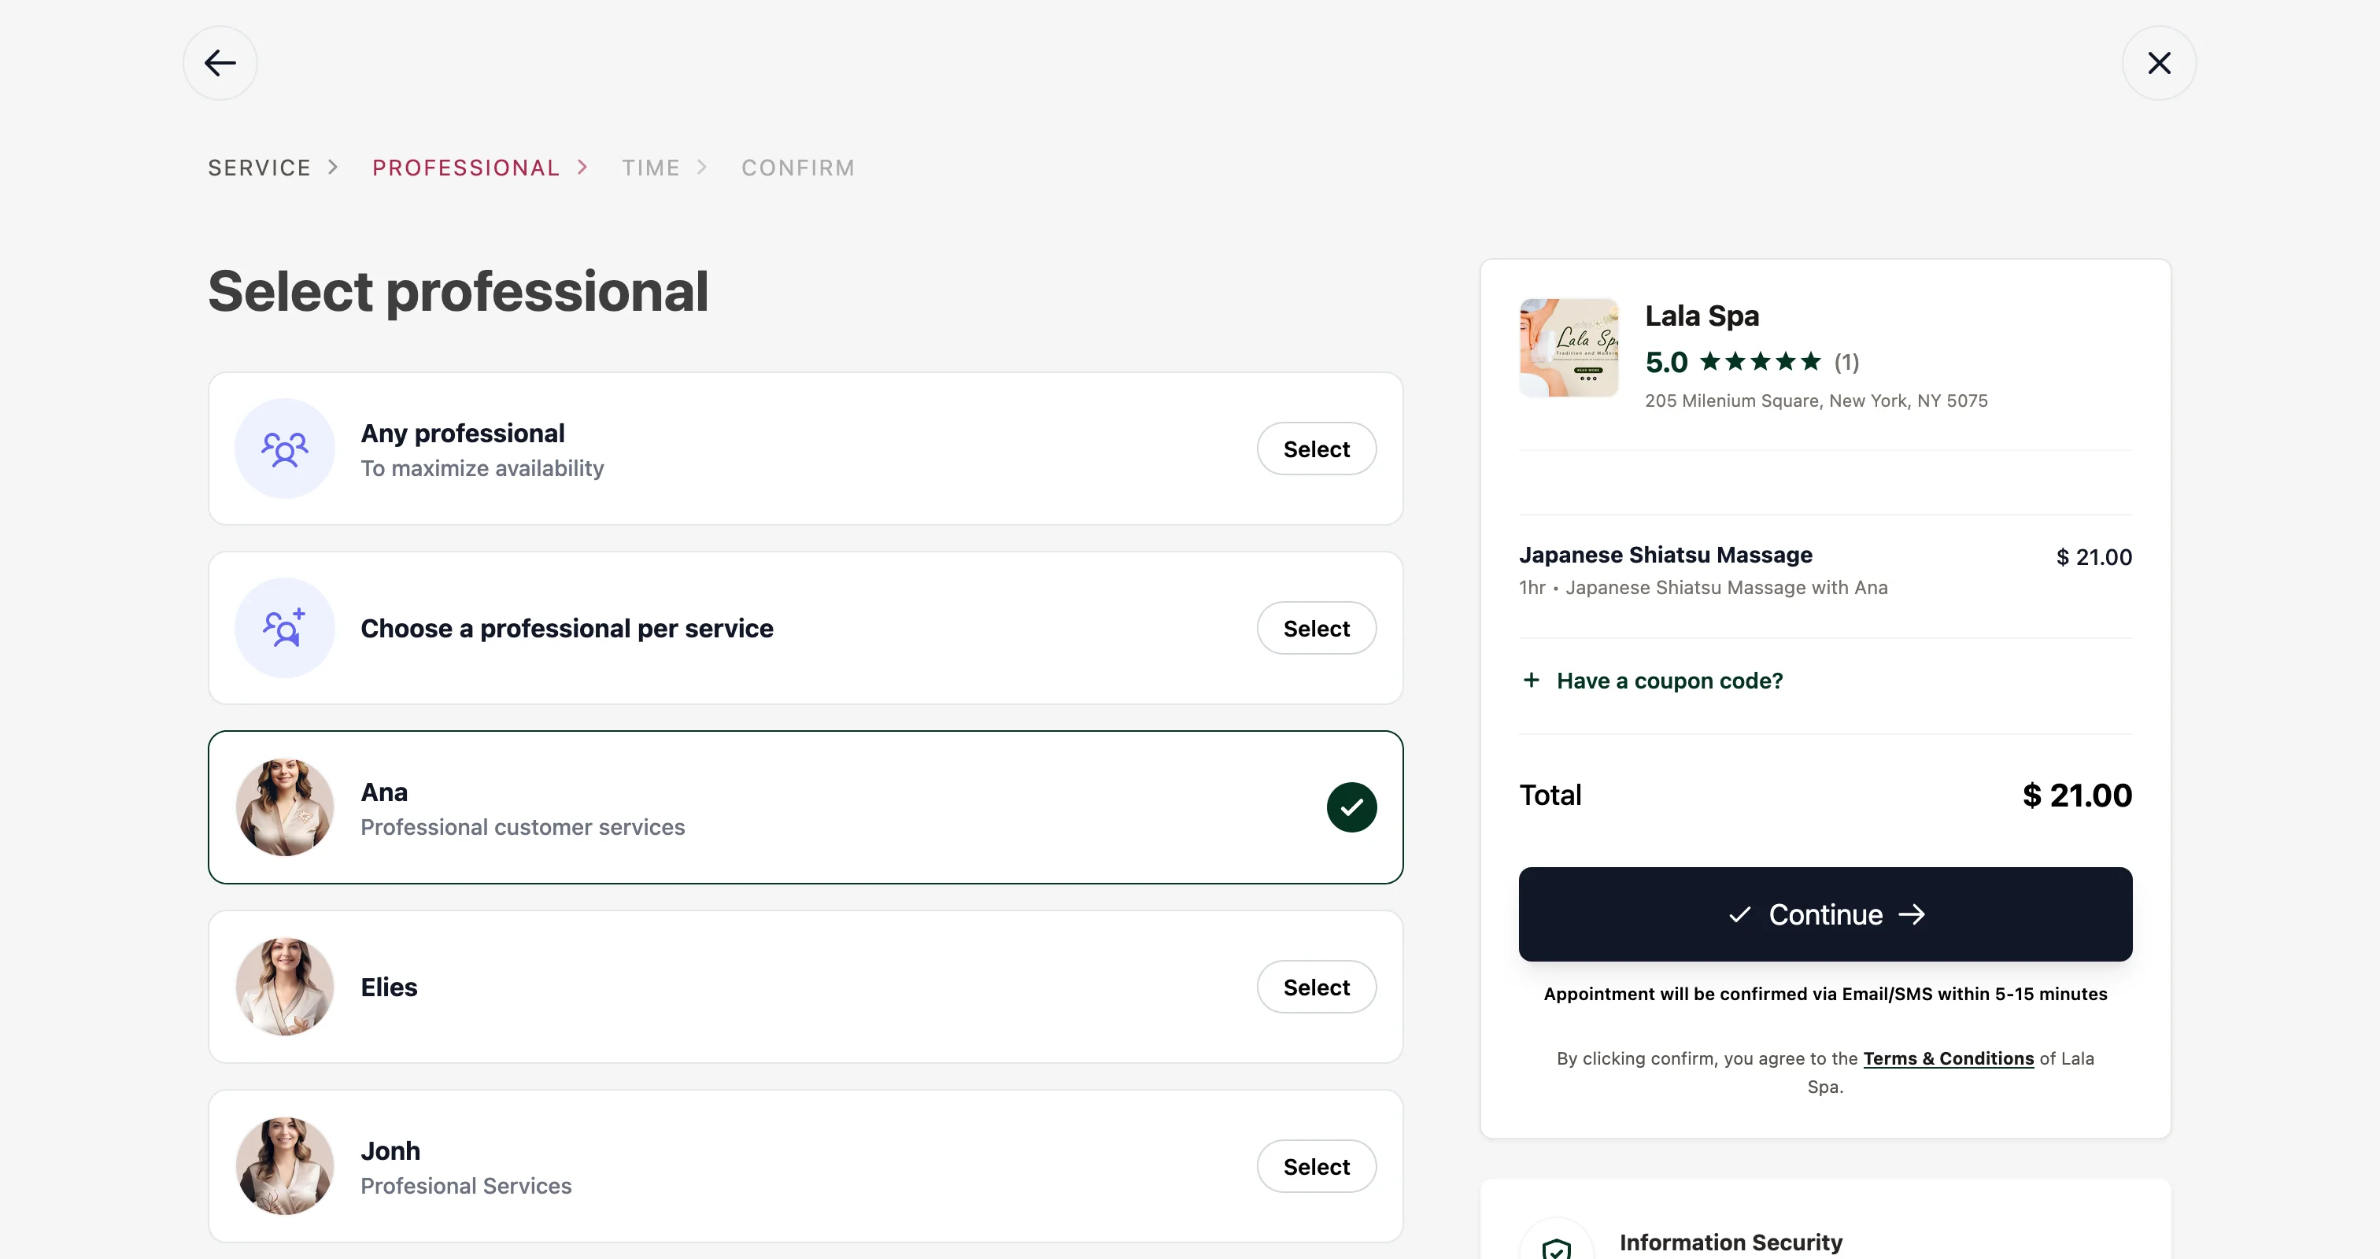Viewport: 2380px width, 1259px height.
Task: Select Jonh as the professional
Action: point(1317,1165)
